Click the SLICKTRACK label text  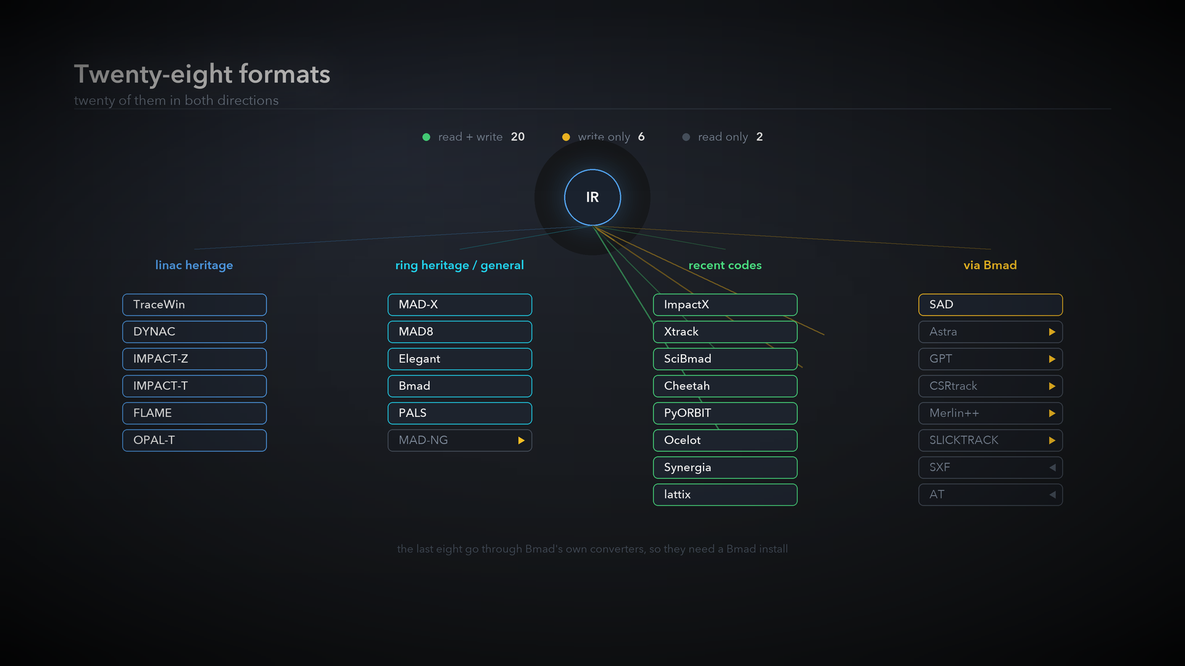click(x=964, y=440)
